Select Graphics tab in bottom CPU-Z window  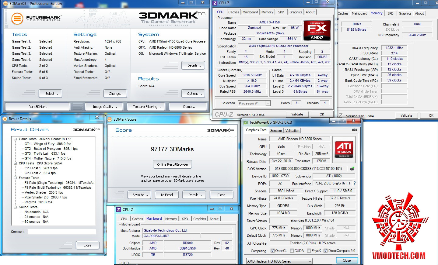[x=200, y=219]
